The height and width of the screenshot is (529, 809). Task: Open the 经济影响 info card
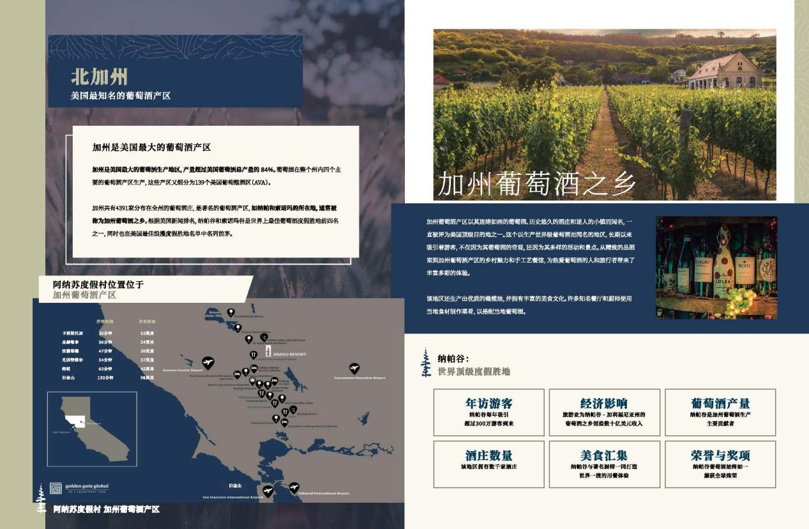(x=604, y=412)
